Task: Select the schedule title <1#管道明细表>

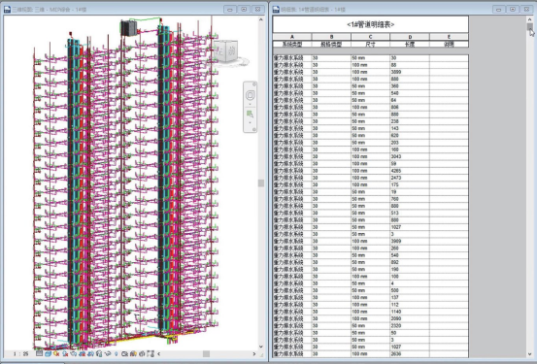Action: click(x=371, y=24)
